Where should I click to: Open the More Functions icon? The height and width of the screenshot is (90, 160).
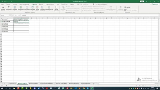(x=56, y=7)
